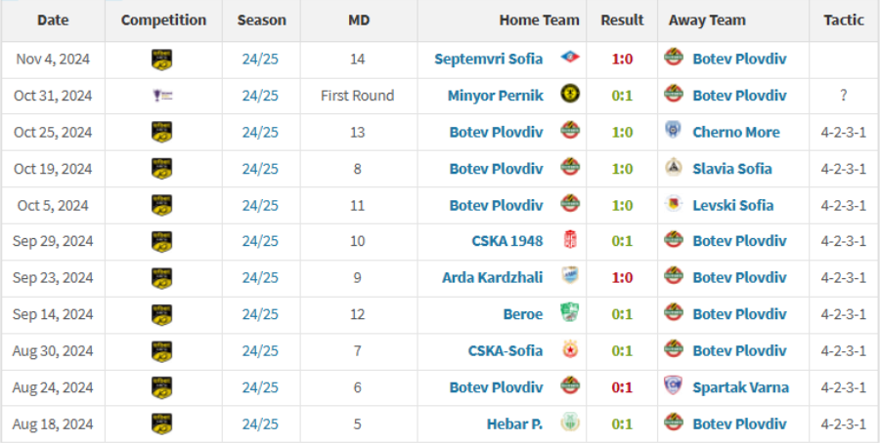Open the Levski Sofia team link
The width and height of the screenshot is (880, 443).
[733, 206]
